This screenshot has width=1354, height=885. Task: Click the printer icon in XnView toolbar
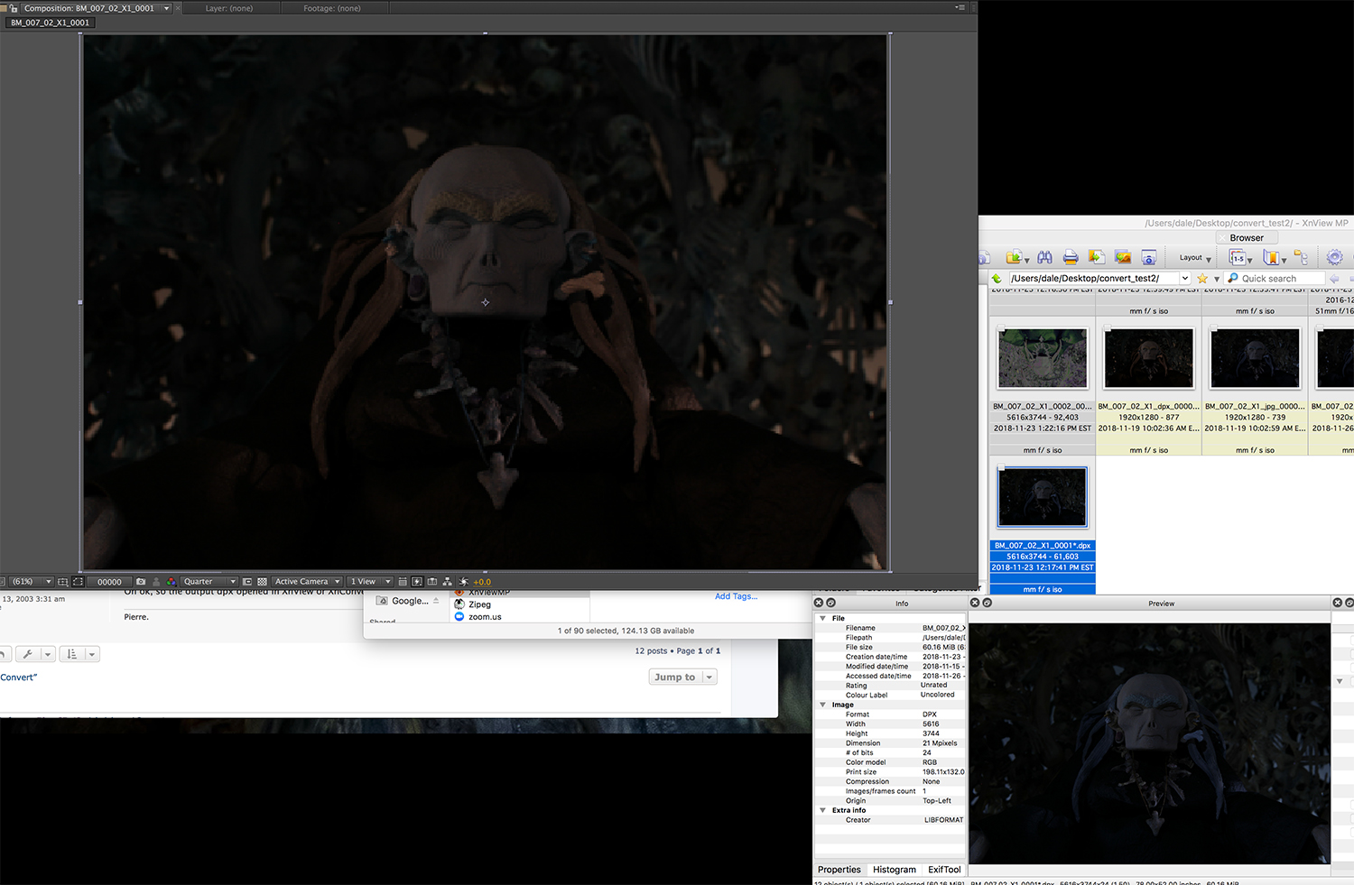point(1071,258)
